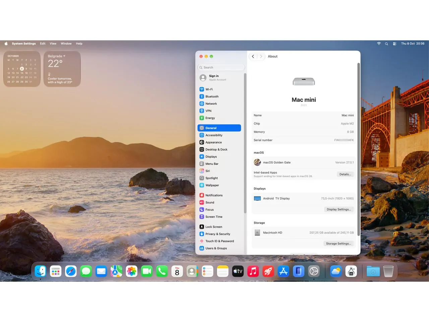
Task: Open Spotlight search from the menu bar
Action: coord(386,44)
